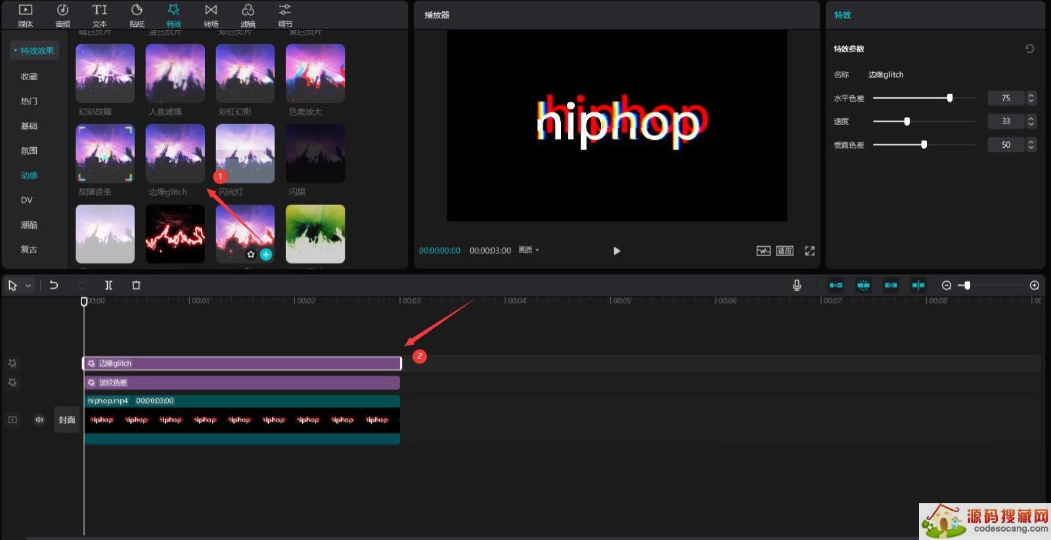Mute the hiphop.mp4 track audio
Viewport: 1051px width, 540px height.
point(39,420)
